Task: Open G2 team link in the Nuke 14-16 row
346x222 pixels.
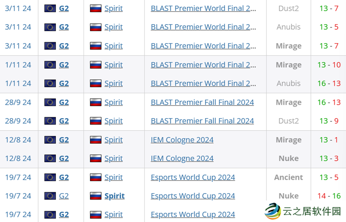Action: [x=64, y=196]
